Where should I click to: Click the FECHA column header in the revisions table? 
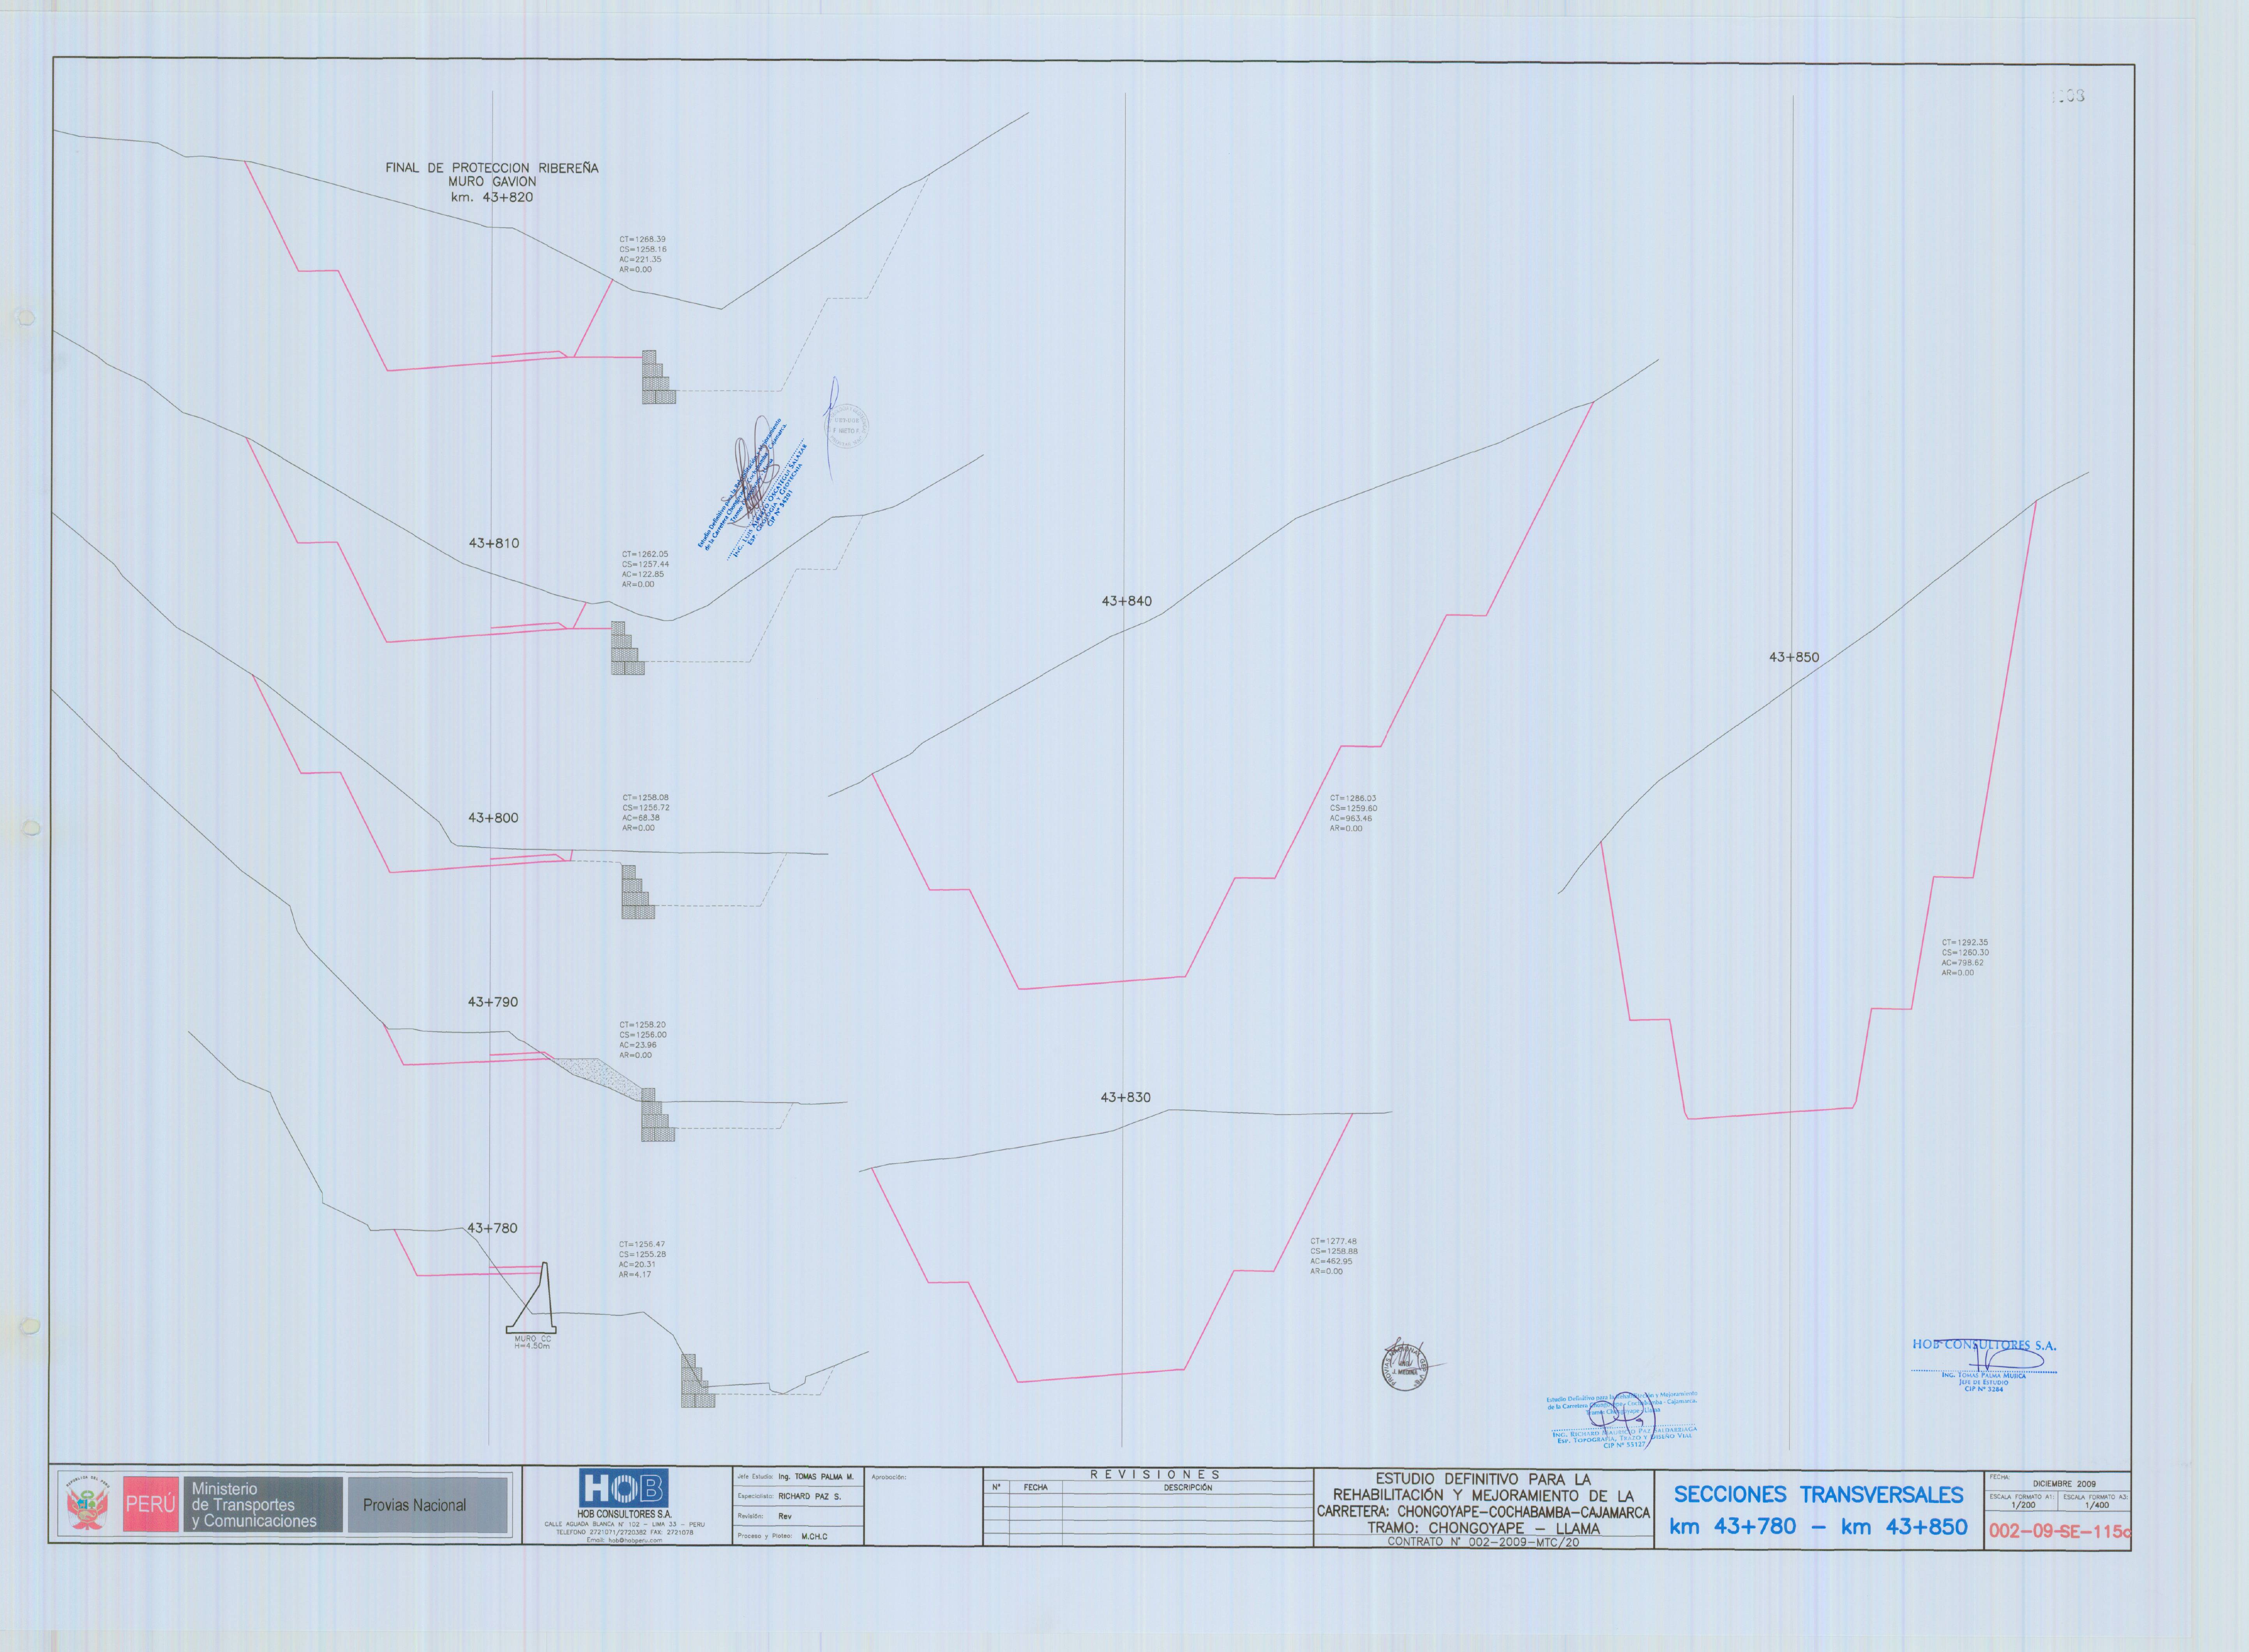coord(1035,1488)
